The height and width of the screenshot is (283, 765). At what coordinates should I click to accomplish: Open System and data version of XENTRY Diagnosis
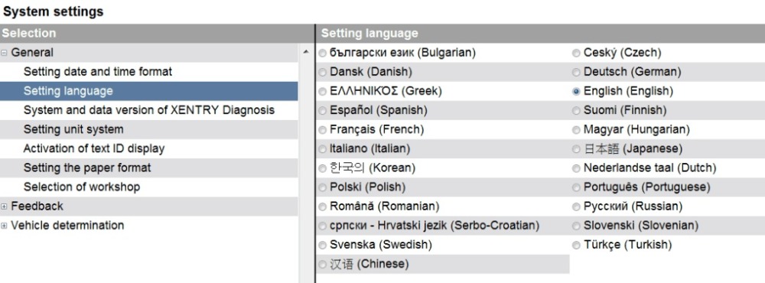[149, 110]
